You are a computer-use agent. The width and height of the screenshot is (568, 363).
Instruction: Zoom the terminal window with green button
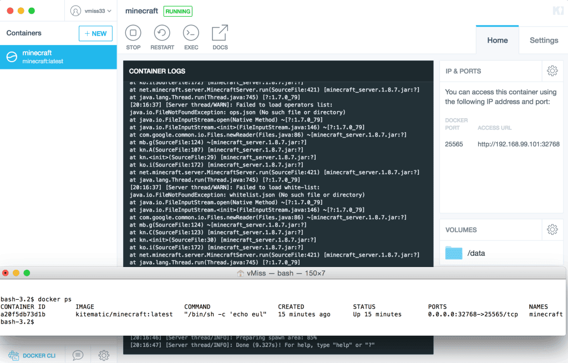pyautogui.click(x=27, y=273)
